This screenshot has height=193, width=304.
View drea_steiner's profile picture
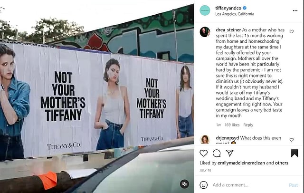205,32
